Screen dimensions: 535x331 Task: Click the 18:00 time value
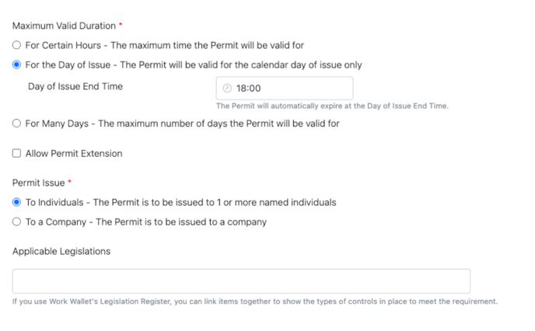tap(249, 89)
